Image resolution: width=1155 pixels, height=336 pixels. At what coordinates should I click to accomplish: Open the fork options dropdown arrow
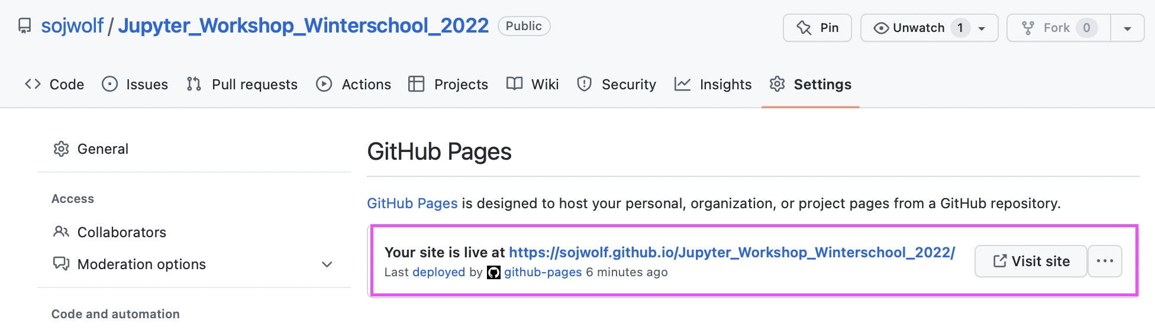(1127, 28)
